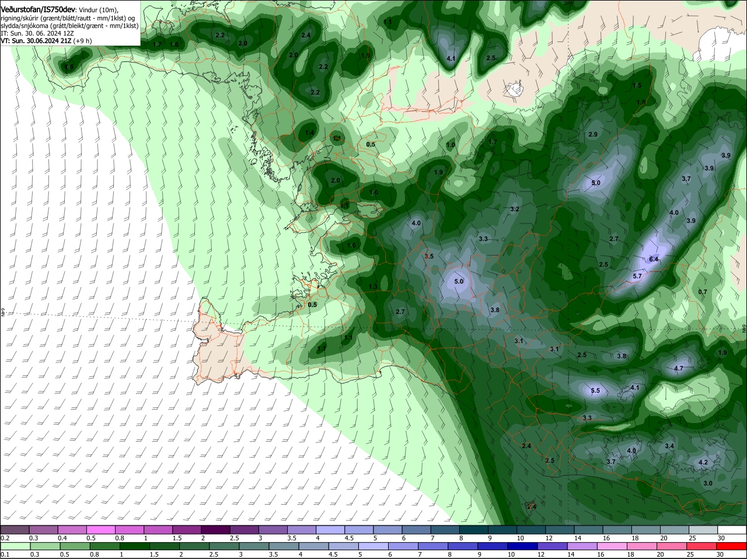The width and height of the screenshot is (747, 559).
Task: Pick the light violet 14 swatch in rain legend
Action: click(583, 547)
